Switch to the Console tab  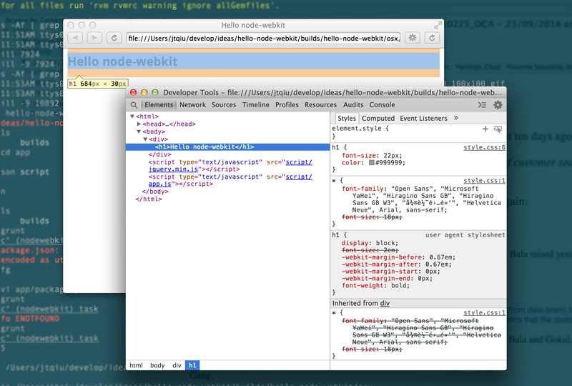382,104
